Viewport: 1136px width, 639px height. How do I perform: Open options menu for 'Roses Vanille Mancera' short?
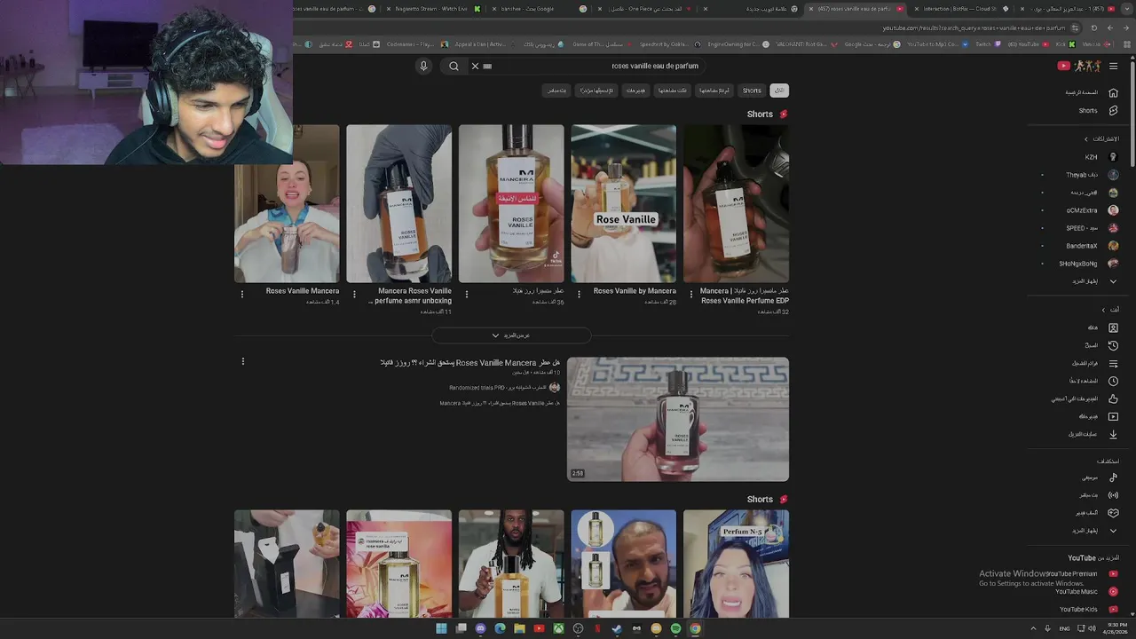pos(242,294)
